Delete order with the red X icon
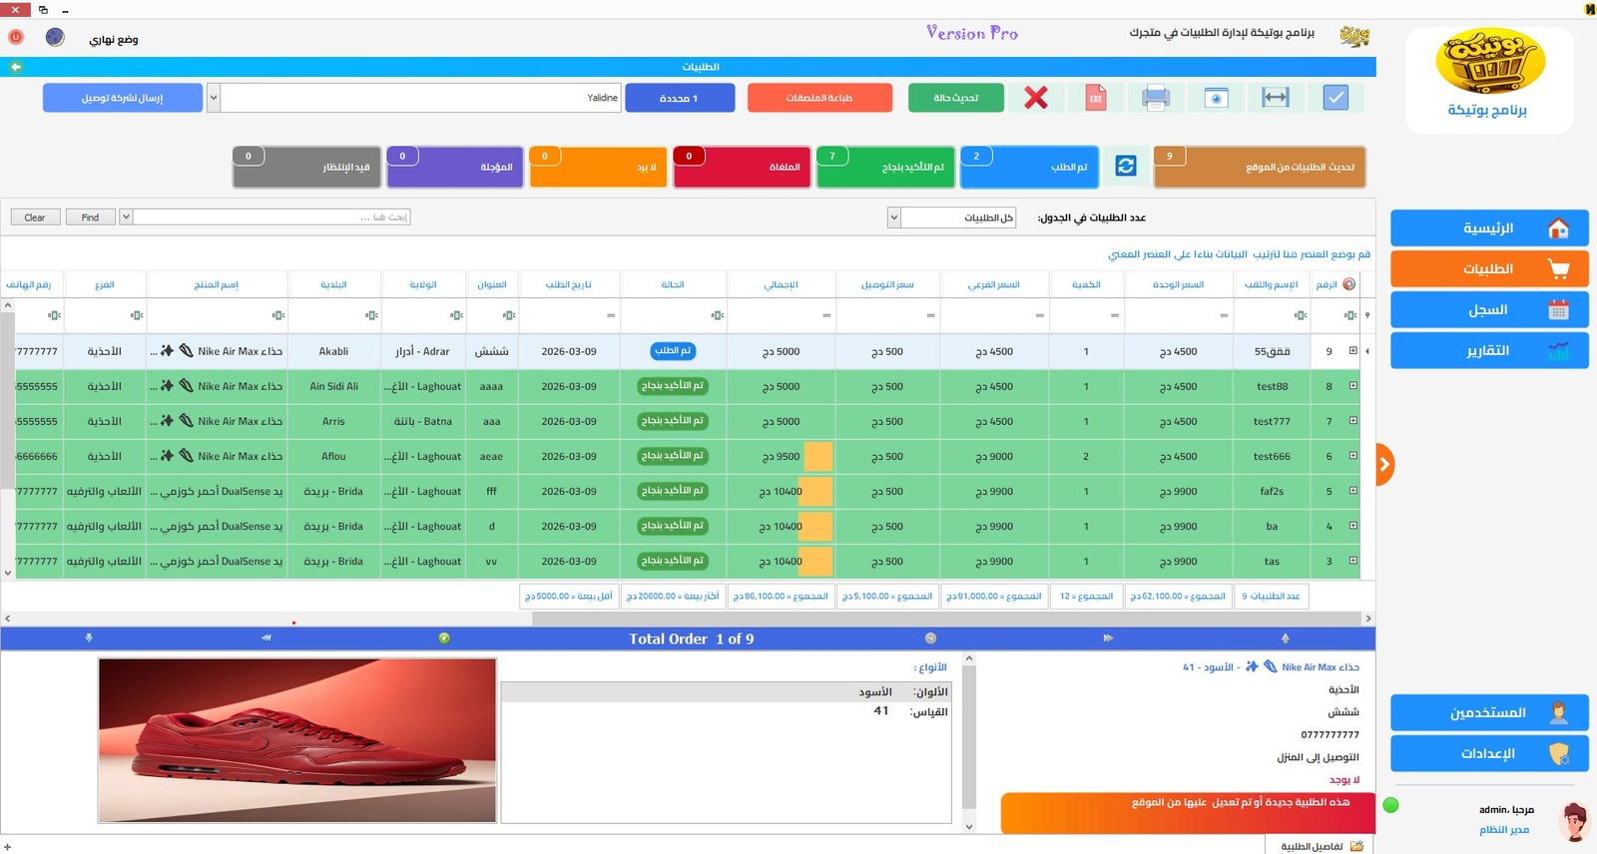This screenshot has height=854, width=1597. 1036,98
